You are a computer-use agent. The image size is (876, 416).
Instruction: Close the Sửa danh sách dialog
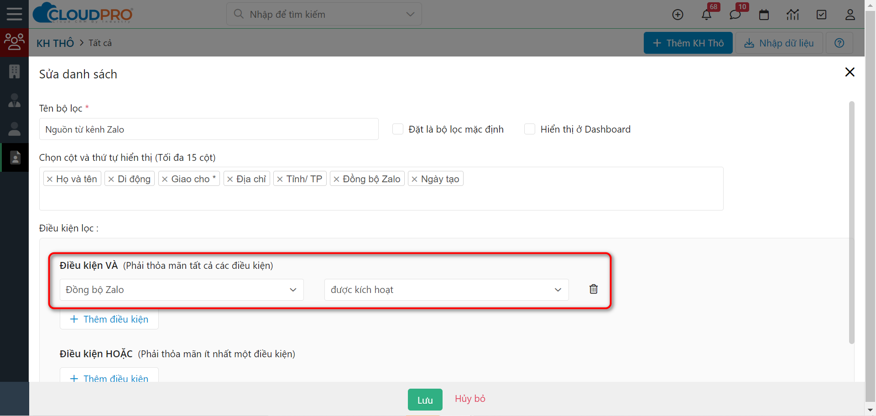pyautogui.click(x=850, y=72)
